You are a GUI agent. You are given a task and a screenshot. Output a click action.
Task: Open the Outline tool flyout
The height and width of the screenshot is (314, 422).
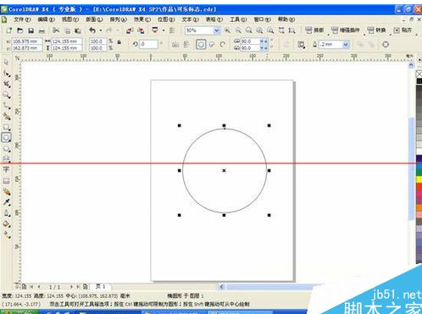click(x=7, y=213)
